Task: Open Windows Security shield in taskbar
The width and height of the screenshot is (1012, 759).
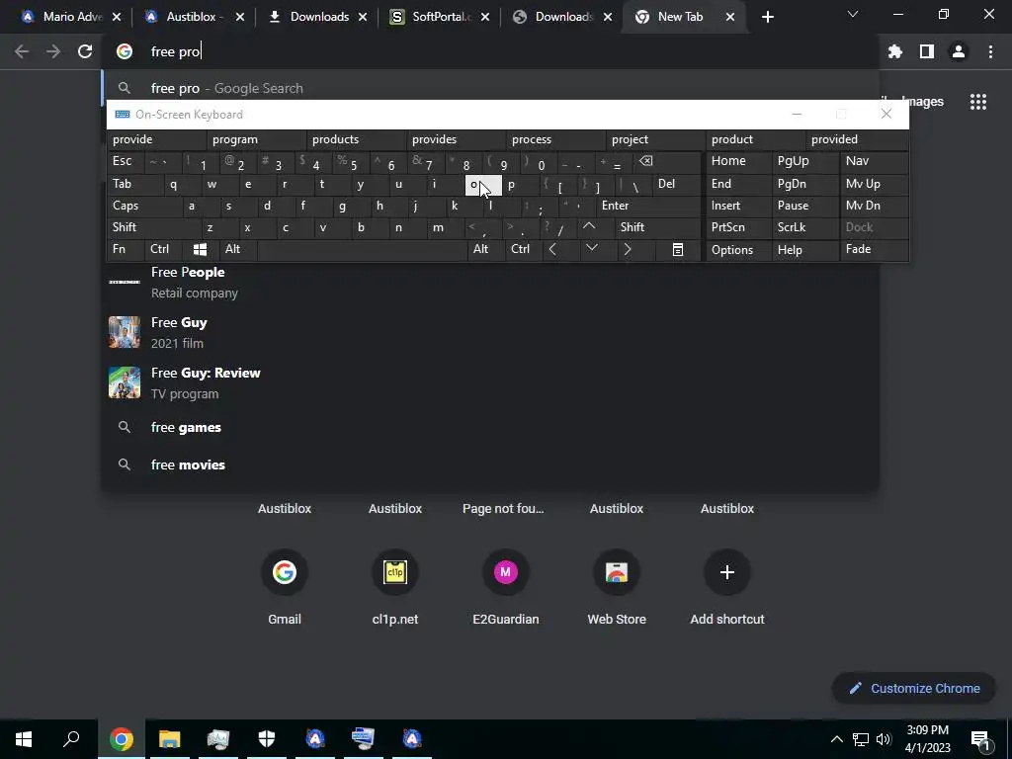Action: [267, 739]
